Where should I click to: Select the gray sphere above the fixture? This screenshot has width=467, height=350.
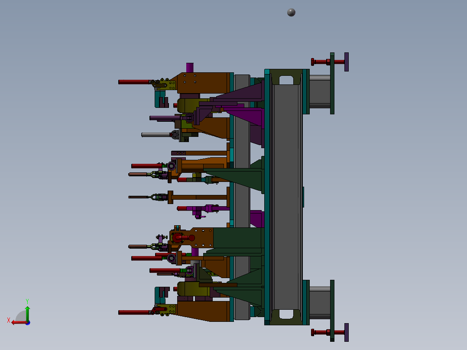point(291,13)
